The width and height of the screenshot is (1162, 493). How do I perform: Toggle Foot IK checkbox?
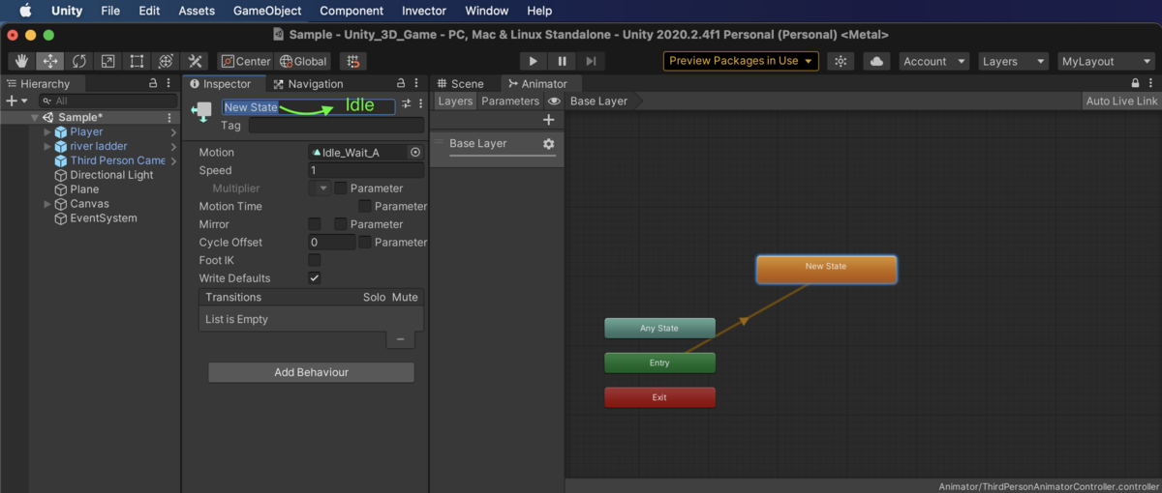click(315, 260)
